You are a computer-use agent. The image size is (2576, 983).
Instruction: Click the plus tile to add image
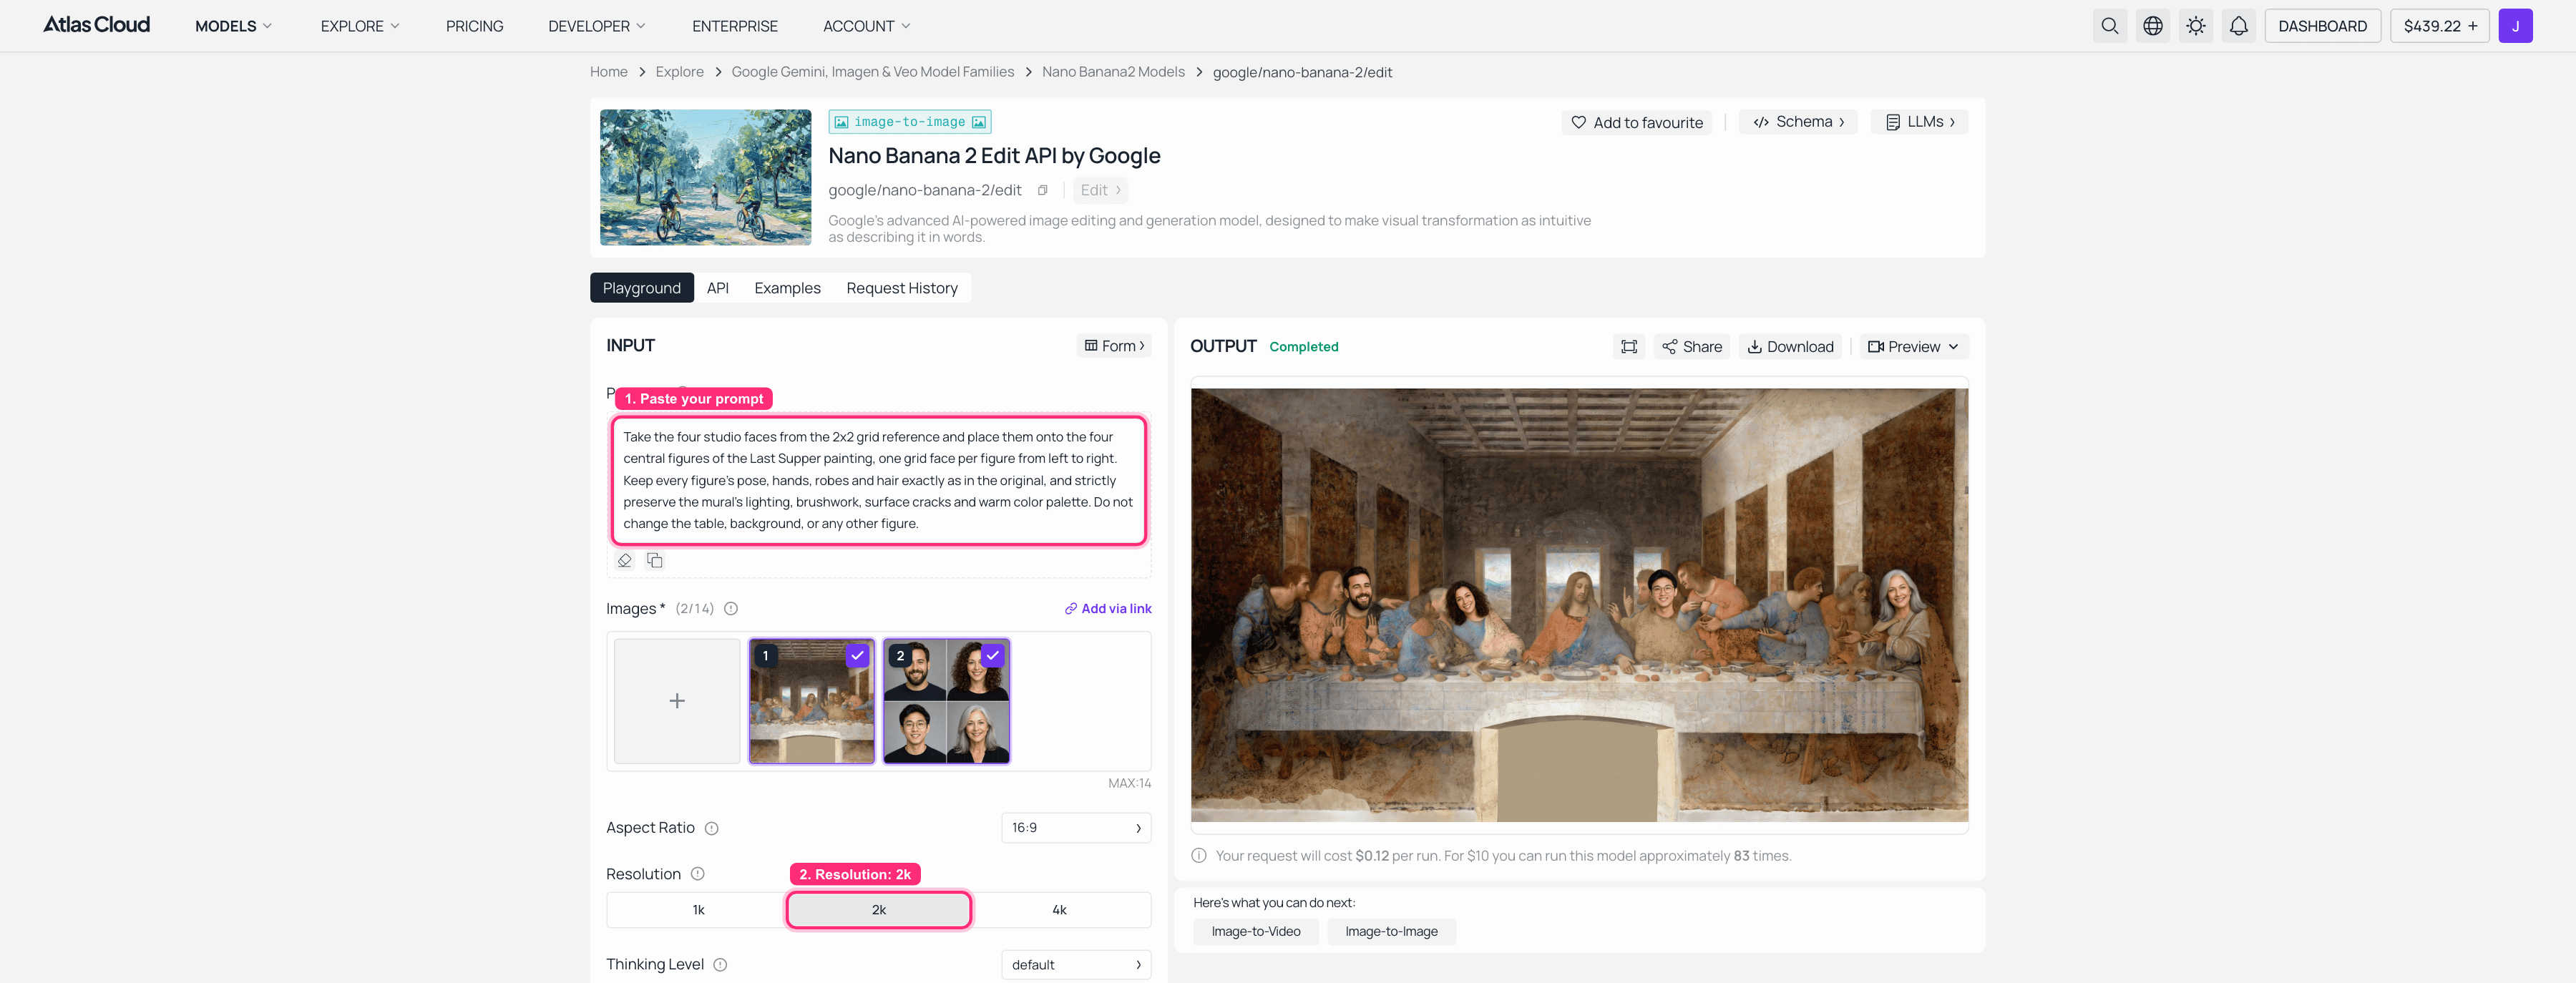click(x=677, y=701)
